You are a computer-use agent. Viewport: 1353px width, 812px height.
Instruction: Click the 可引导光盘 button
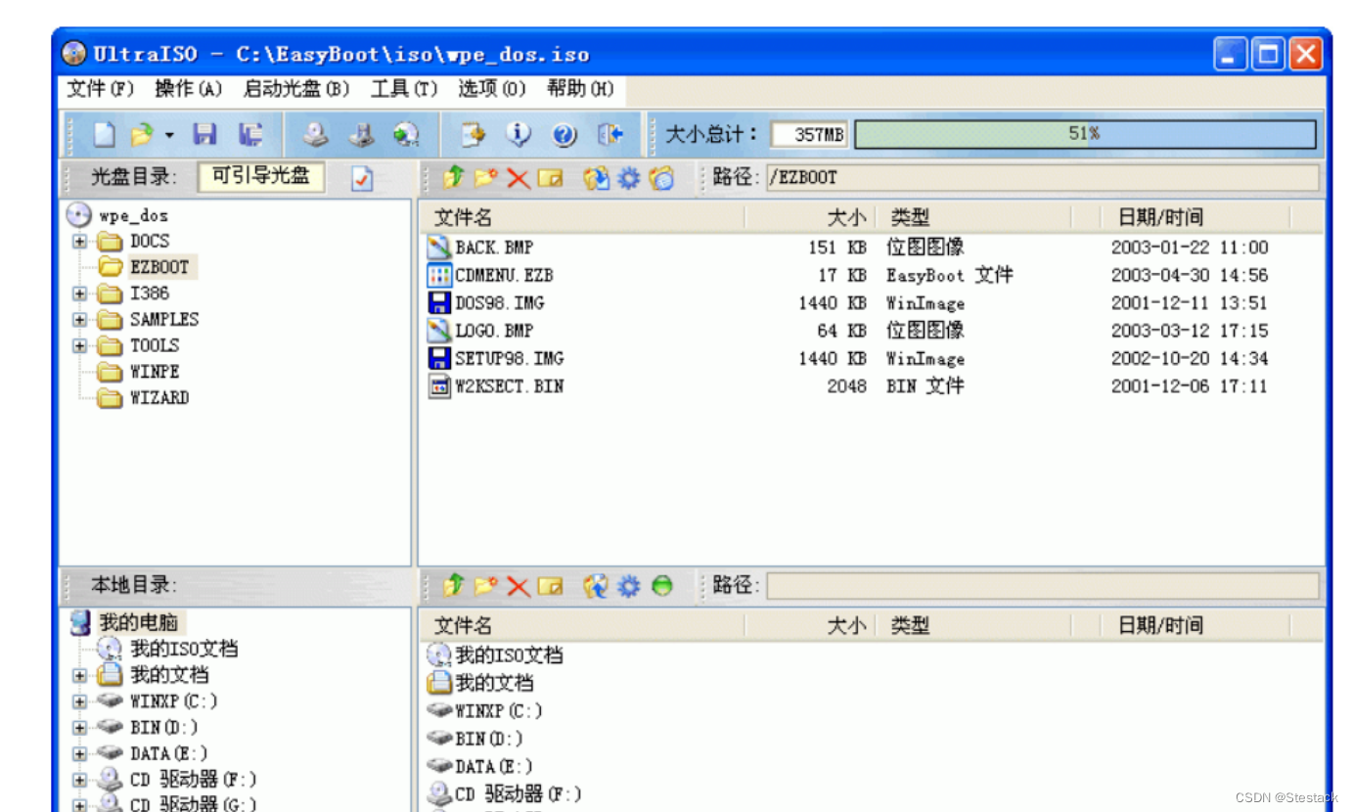pyautogui.click(x=261, y=177)
